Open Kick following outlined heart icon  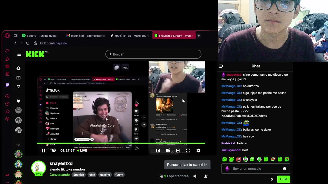18,87
